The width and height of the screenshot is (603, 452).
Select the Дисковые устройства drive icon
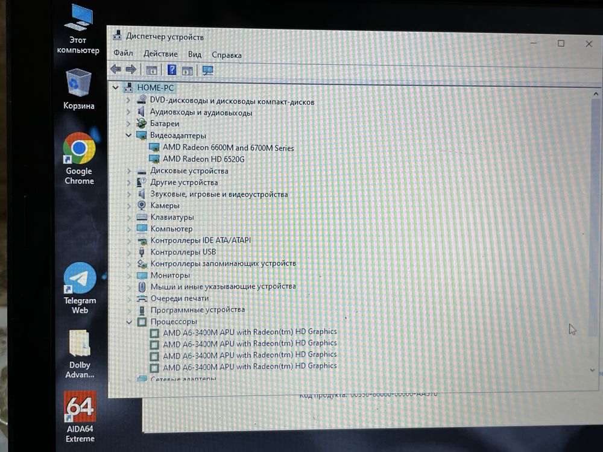pos(142,171)
